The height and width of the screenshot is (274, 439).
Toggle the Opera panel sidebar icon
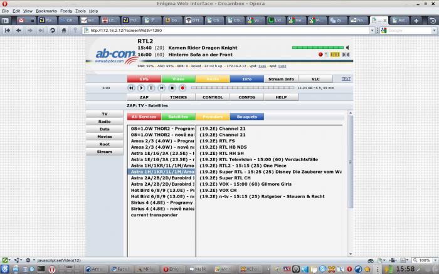tap(5, 21)
